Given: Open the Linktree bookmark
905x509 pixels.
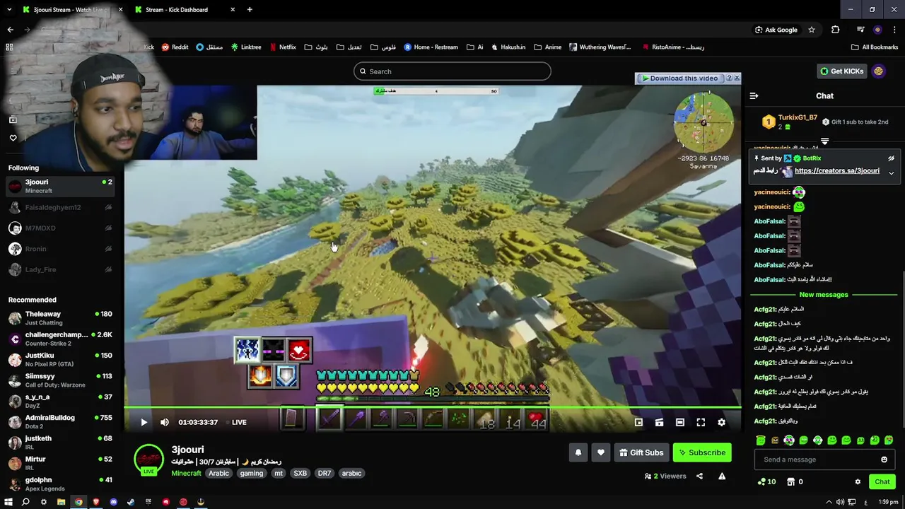Looking at the screenshot, I should (x=245, y=47).
